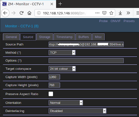The height and width of the screenshot is (117, 139).
Task: Open the downloads arrow icon
Action: pos(120,13)
